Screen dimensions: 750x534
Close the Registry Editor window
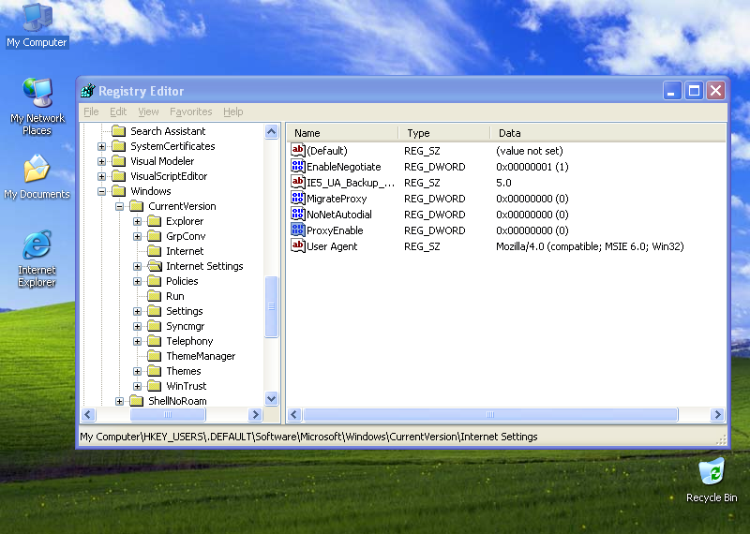pyautogui.click(x=715, y=90)
